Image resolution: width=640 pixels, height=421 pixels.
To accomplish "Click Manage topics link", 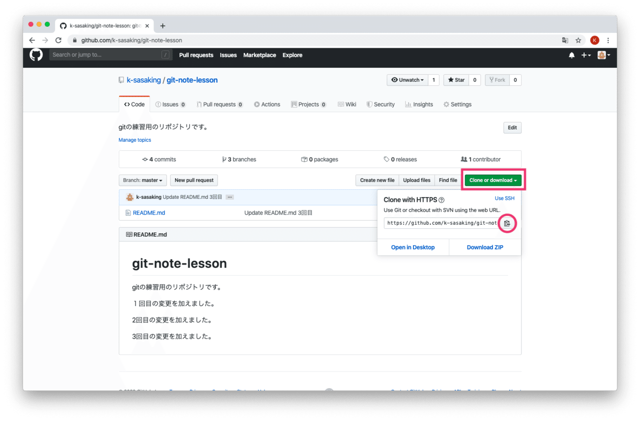I will 135,140.
